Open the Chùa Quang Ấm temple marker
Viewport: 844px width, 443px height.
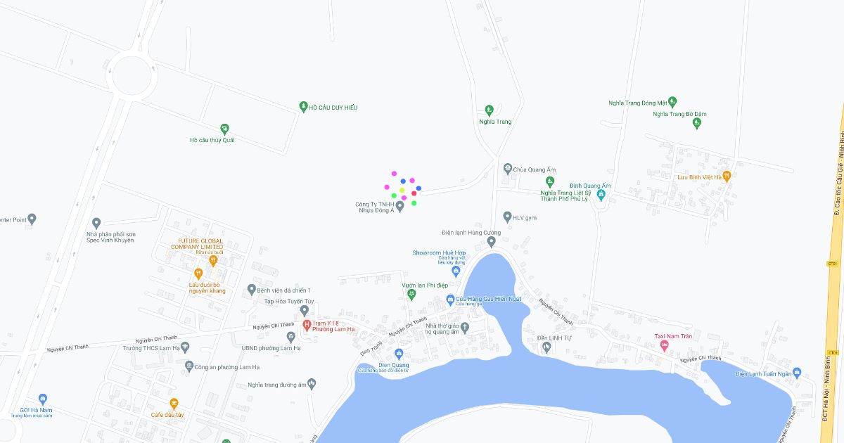pyautogui.click(x=507, y=169)
